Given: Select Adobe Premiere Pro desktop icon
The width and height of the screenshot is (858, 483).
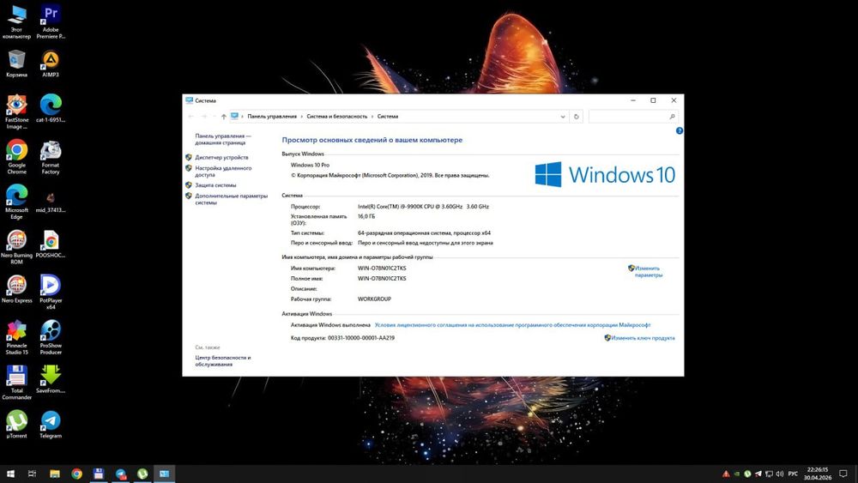Looking at the screenshot, I should [51, 22].
